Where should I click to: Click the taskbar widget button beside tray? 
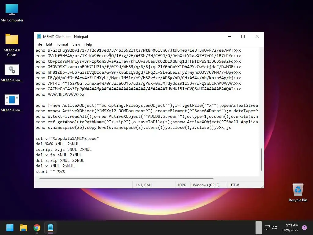[259, 228]
